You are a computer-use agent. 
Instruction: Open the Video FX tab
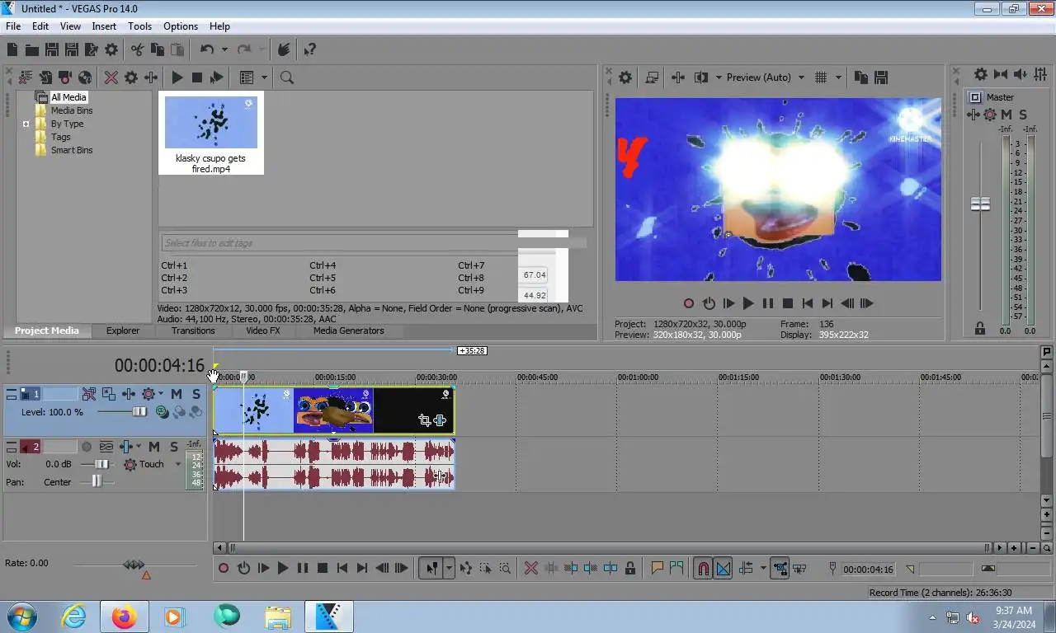263,331
